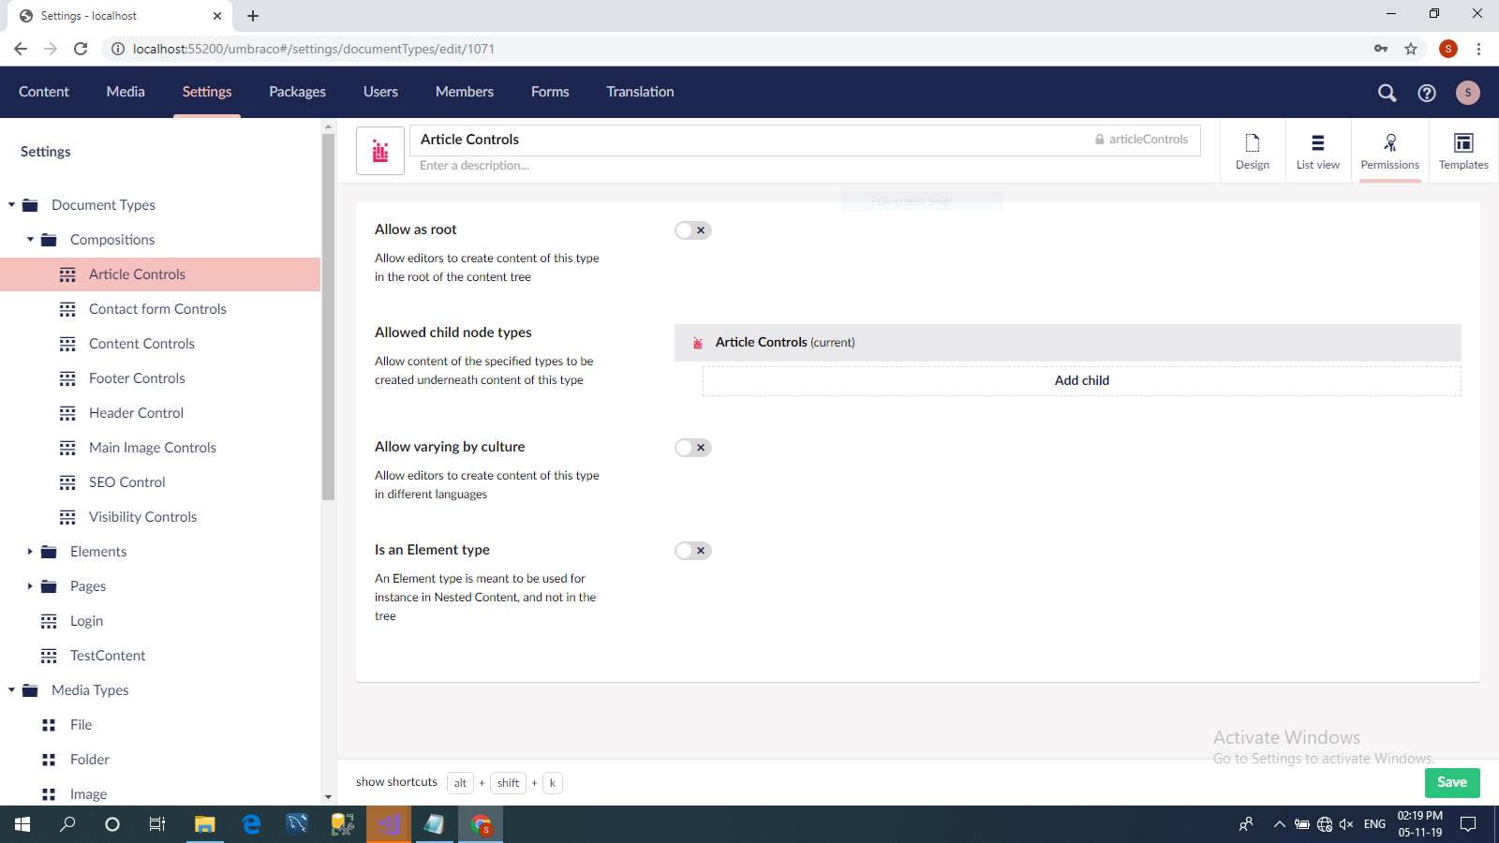Open the Translation section
The height and width of the screenshot is (843, 1499).
tap(640, 92)
